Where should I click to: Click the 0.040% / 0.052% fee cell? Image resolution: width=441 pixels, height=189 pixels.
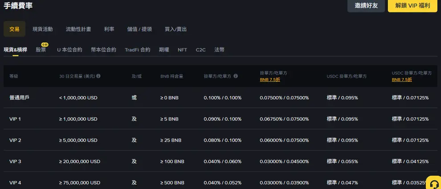pos(222,183)
